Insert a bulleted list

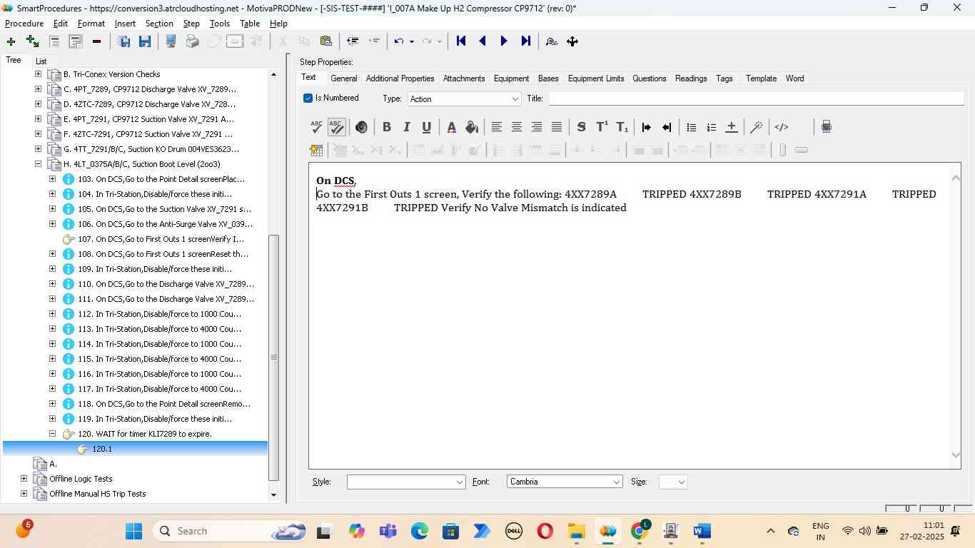[x=691, y=127]
